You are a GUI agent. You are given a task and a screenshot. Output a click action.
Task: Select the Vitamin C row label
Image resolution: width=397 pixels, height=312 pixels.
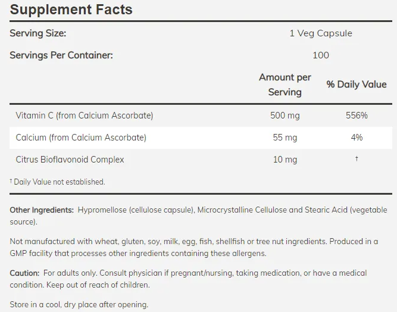pos(85,116)
